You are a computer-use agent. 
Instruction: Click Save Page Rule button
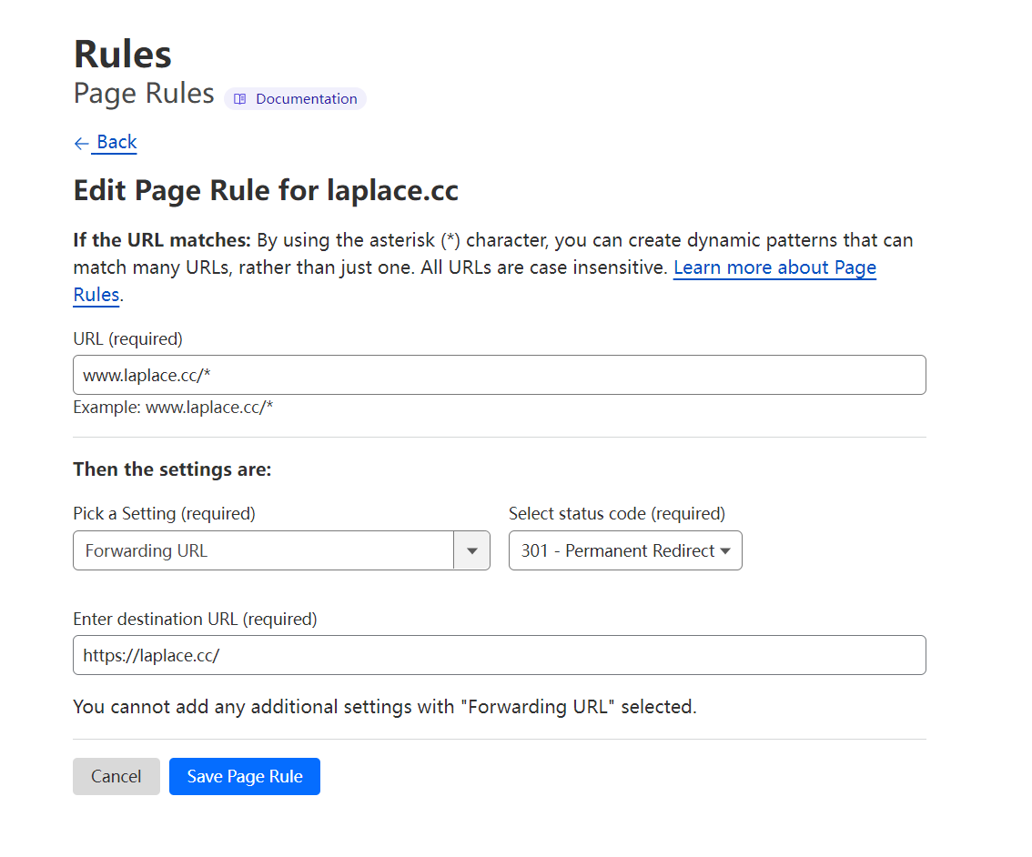244,776
